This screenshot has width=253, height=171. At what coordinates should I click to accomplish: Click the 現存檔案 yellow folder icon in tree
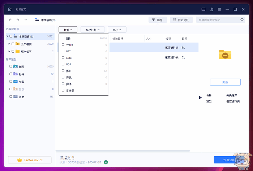[x=17, y=51]
